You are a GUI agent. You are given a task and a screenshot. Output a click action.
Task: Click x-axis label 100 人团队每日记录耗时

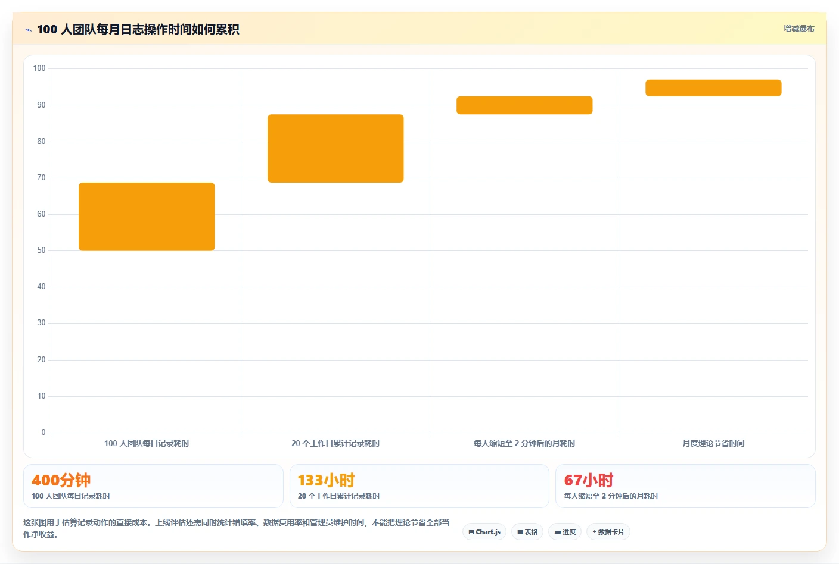[147, 443]
